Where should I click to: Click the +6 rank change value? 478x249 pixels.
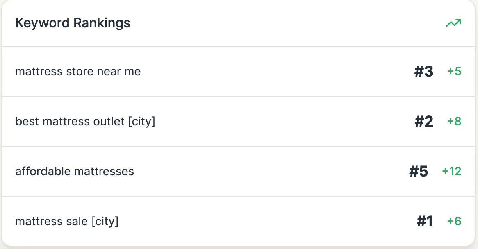[x=454, y=222]
